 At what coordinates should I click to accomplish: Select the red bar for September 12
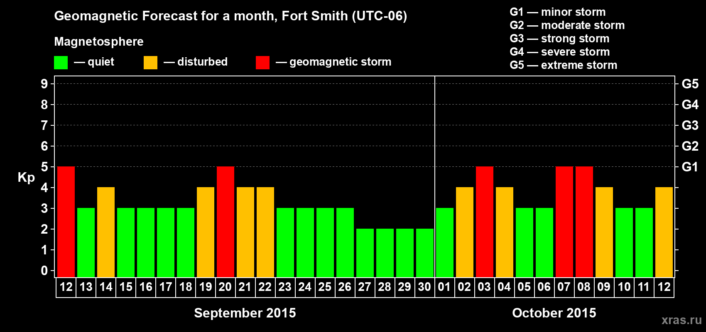66,222
